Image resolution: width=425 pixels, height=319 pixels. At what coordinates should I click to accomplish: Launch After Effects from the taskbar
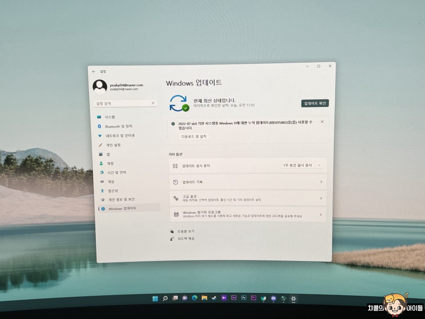click(x=234, y=297)
